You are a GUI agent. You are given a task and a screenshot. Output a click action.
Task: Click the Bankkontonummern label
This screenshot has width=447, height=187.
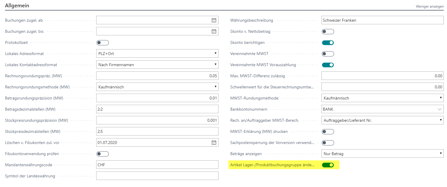pos(249,109)
